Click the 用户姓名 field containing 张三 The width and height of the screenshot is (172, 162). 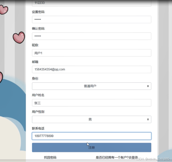[92, 103]
